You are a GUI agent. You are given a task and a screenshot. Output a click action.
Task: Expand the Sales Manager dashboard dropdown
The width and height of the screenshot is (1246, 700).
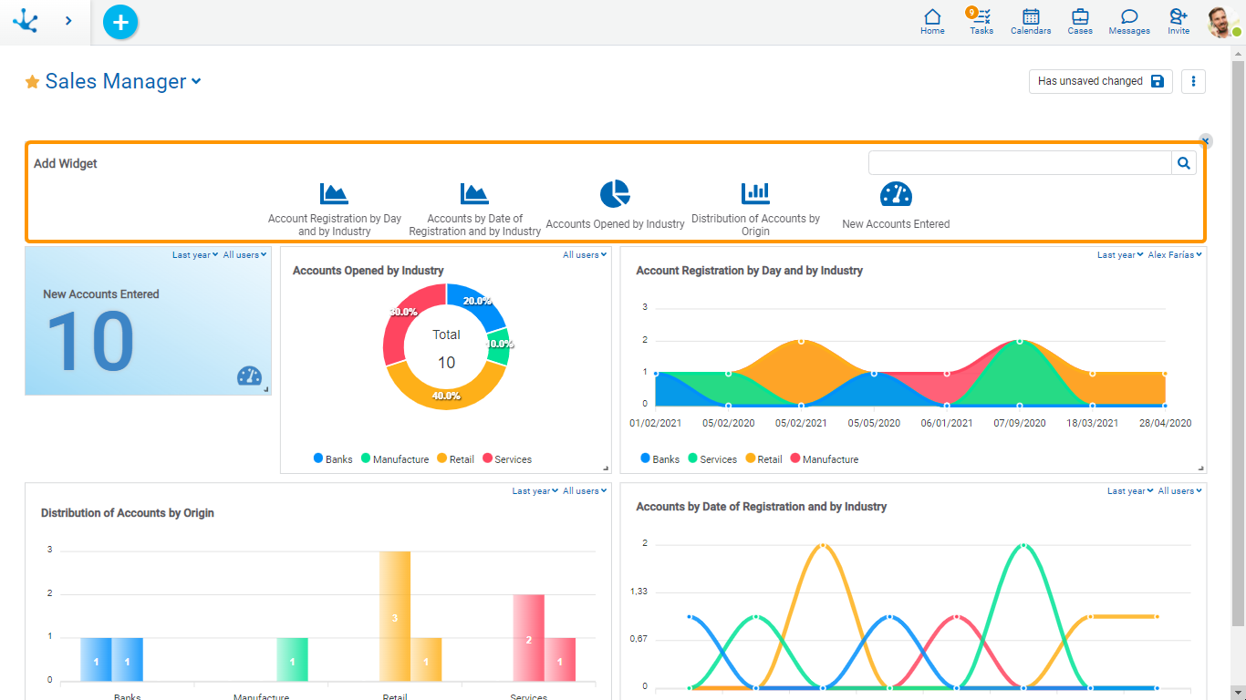[196, 81]
